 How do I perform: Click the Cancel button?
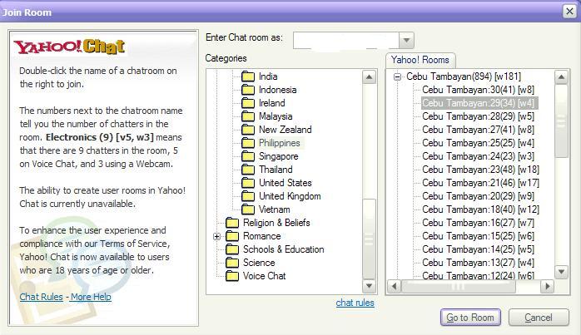coord(538,318)
